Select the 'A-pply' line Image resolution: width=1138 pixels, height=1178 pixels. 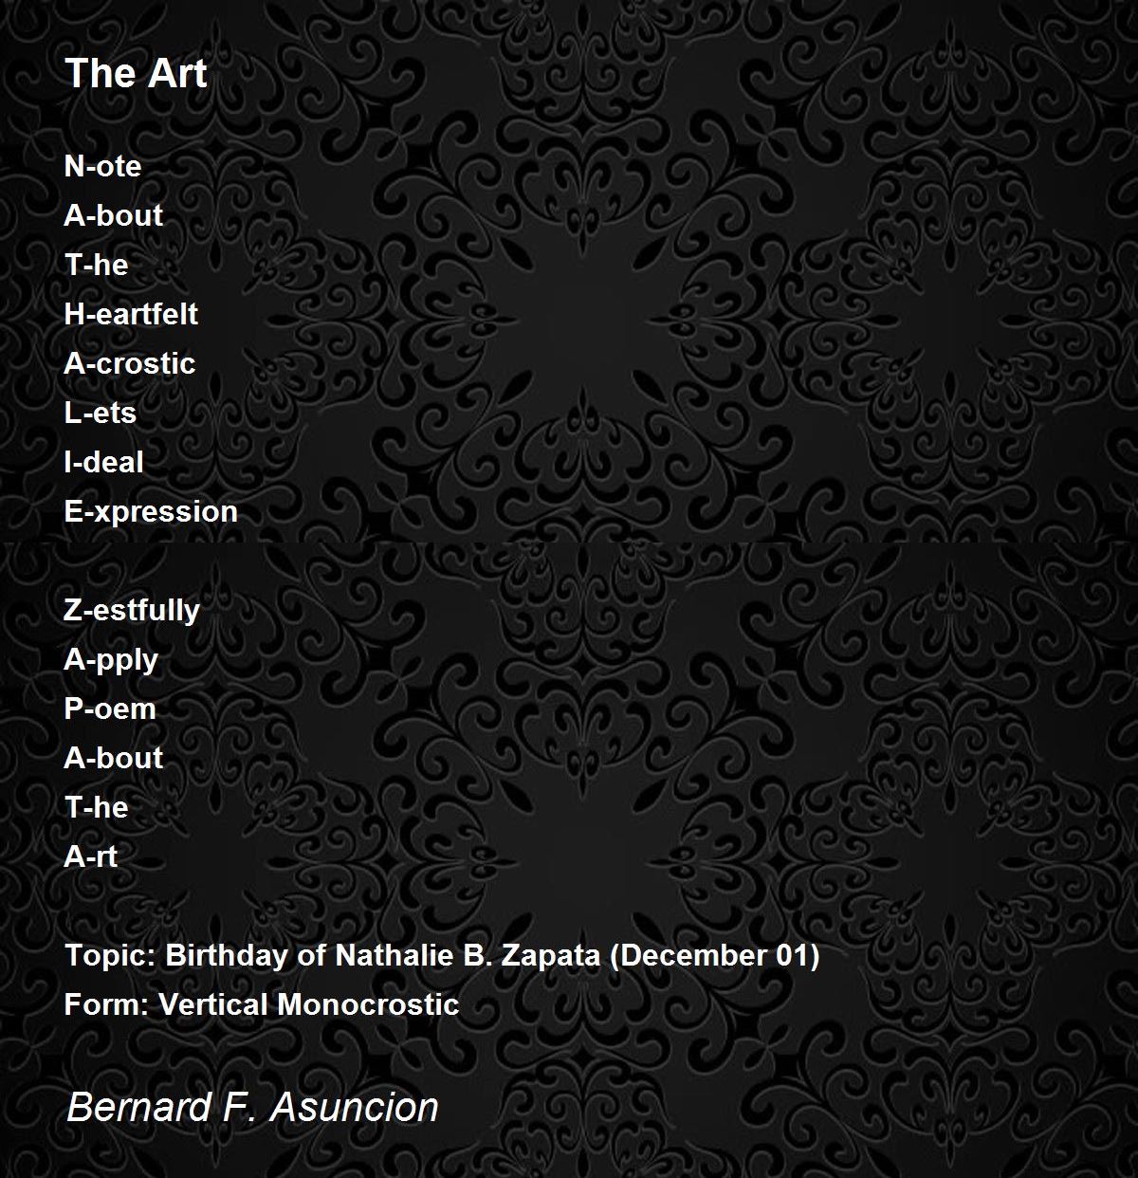(111, 660)
